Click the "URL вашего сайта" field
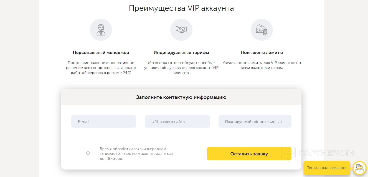Screen dimensions: 368x177 click(x=177, y=122)
